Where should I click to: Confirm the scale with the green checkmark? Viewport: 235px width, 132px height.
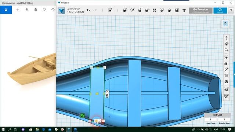(x=82, y=115)
